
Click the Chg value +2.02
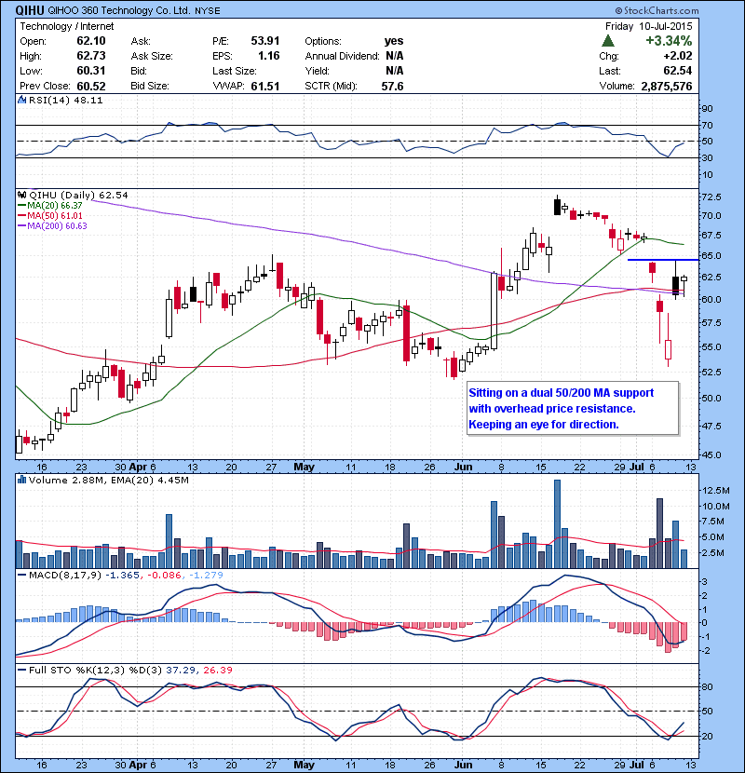pos(678,56)
